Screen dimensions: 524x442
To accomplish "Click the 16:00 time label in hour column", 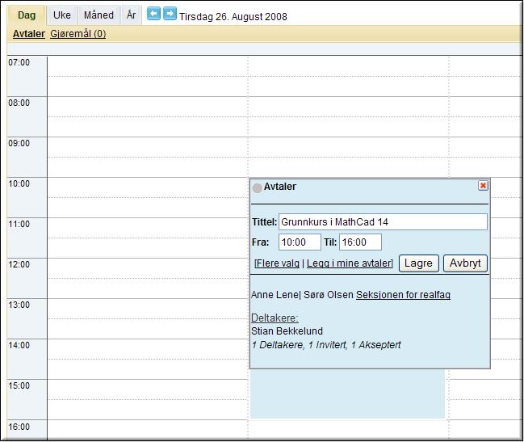I will point(19,427).
